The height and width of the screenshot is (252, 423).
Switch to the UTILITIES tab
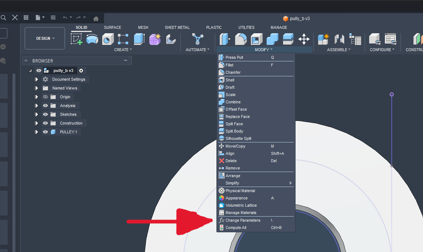(x=246, y=27)
